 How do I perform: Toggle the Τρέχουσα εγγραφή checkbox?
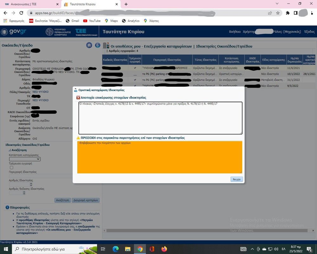tap(11, 167)
